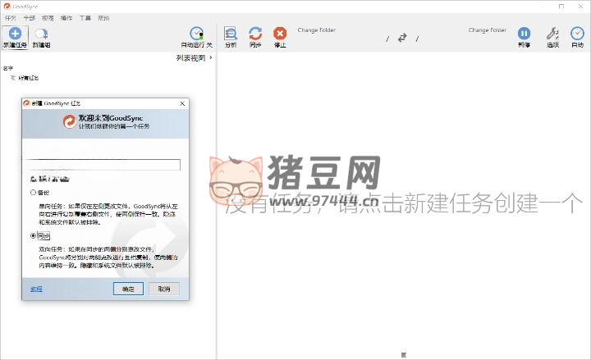
Task: Click the 确定 (OK) button in dialog
Action: pos(128,289)
